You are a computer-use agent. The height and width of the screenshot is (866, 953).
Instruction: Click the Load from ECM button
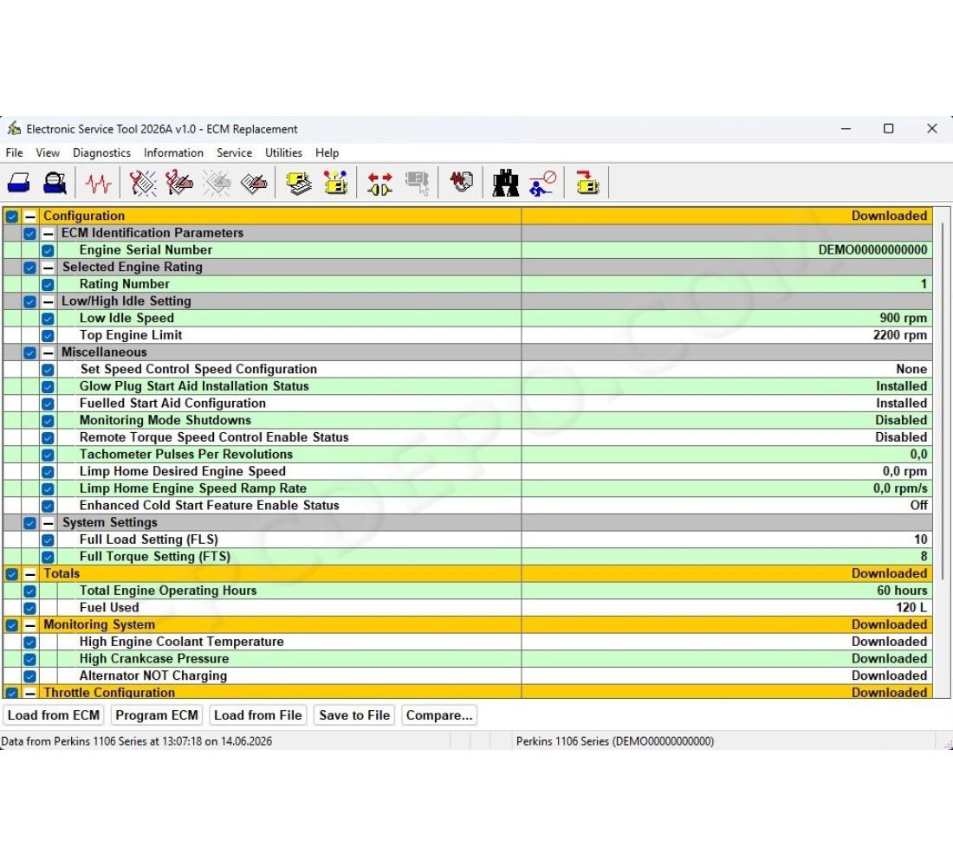click(x=54, y=715)
